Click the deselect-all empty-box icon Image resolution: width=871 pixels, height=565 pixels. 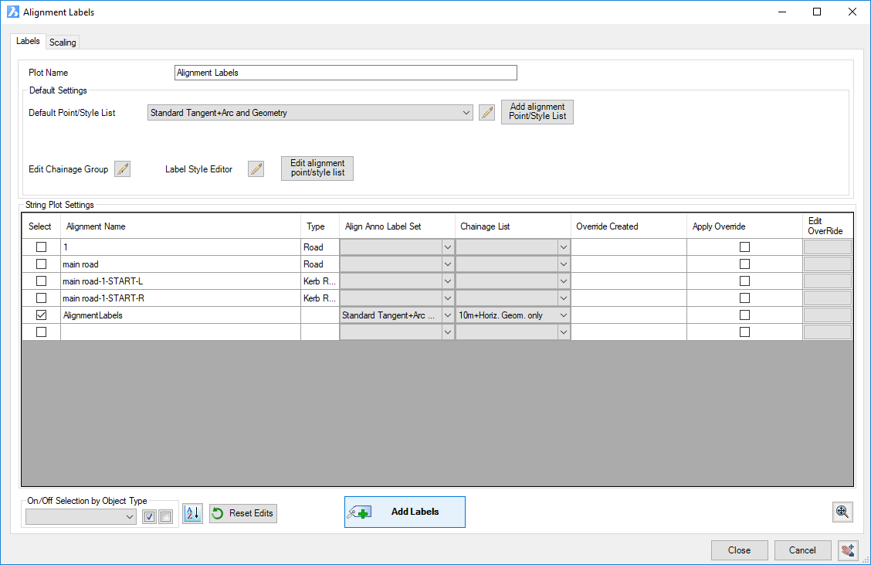[165, 517]
